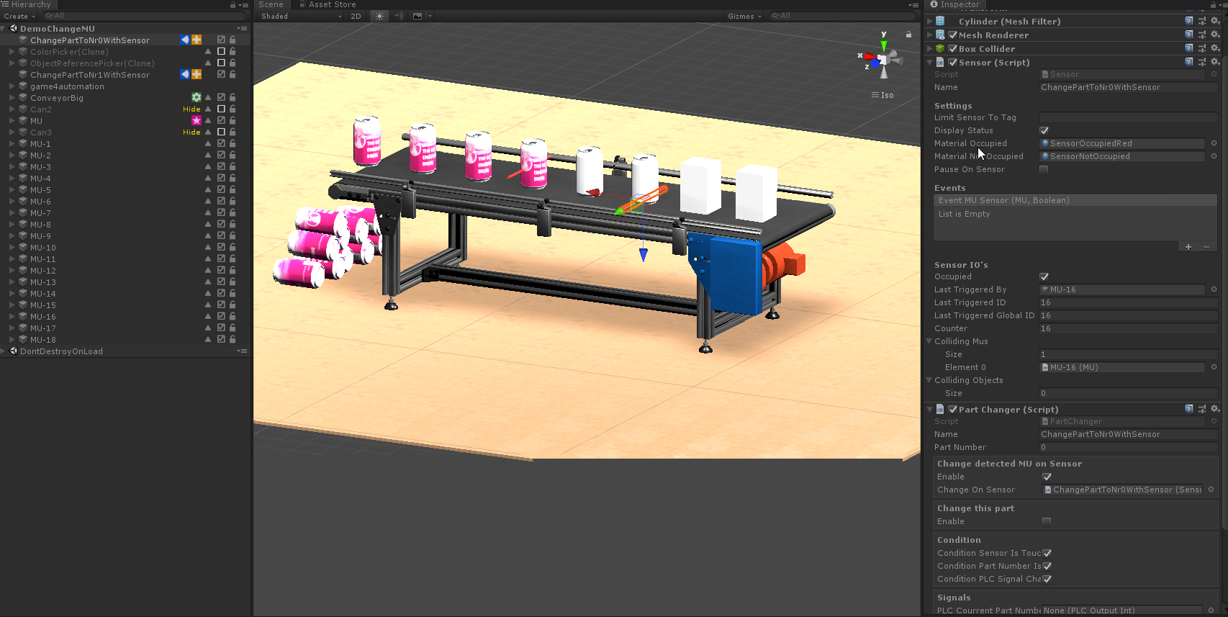Screen dimensions: 1228x617
Task: Enable Pause On Sensor checkbox
Action: [x=1044, y=170]
